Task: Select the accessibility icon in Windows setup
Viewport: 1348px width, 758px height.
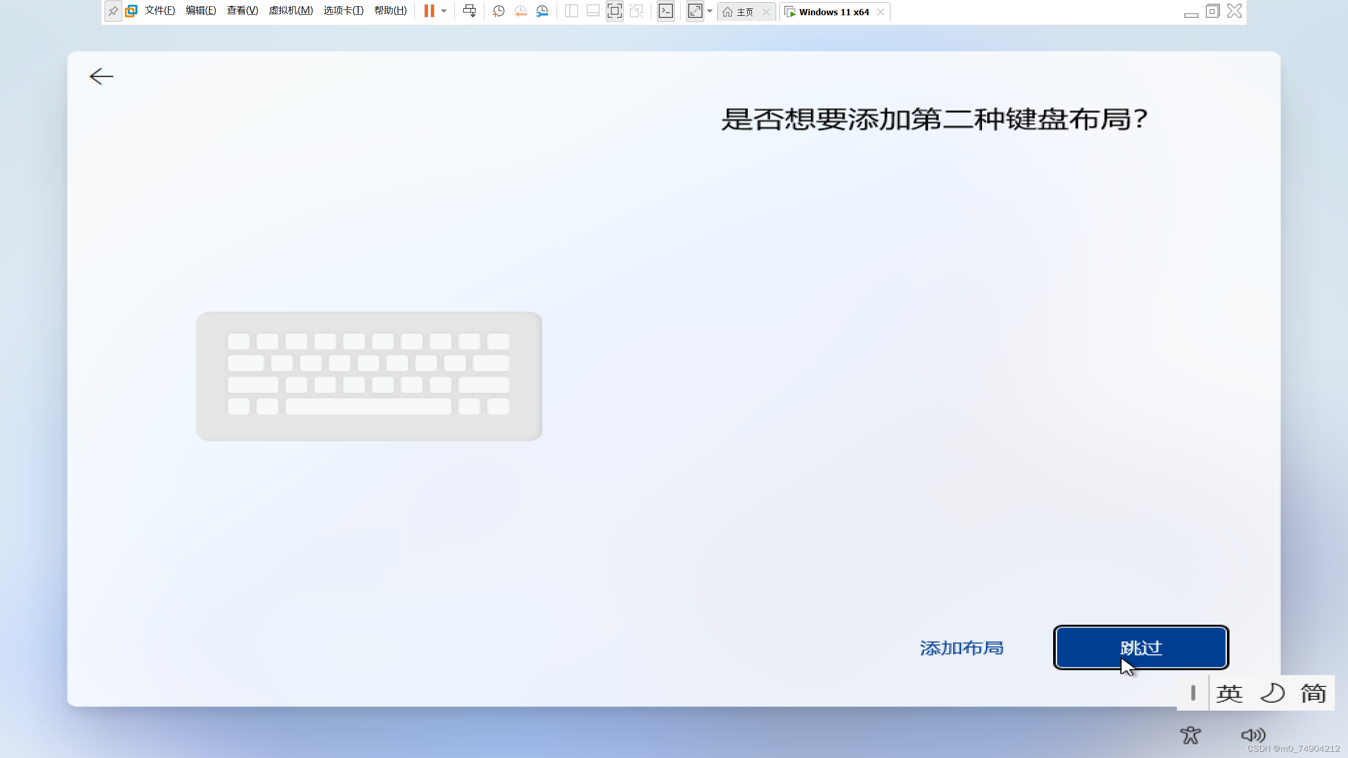Action: [1191, 735]
